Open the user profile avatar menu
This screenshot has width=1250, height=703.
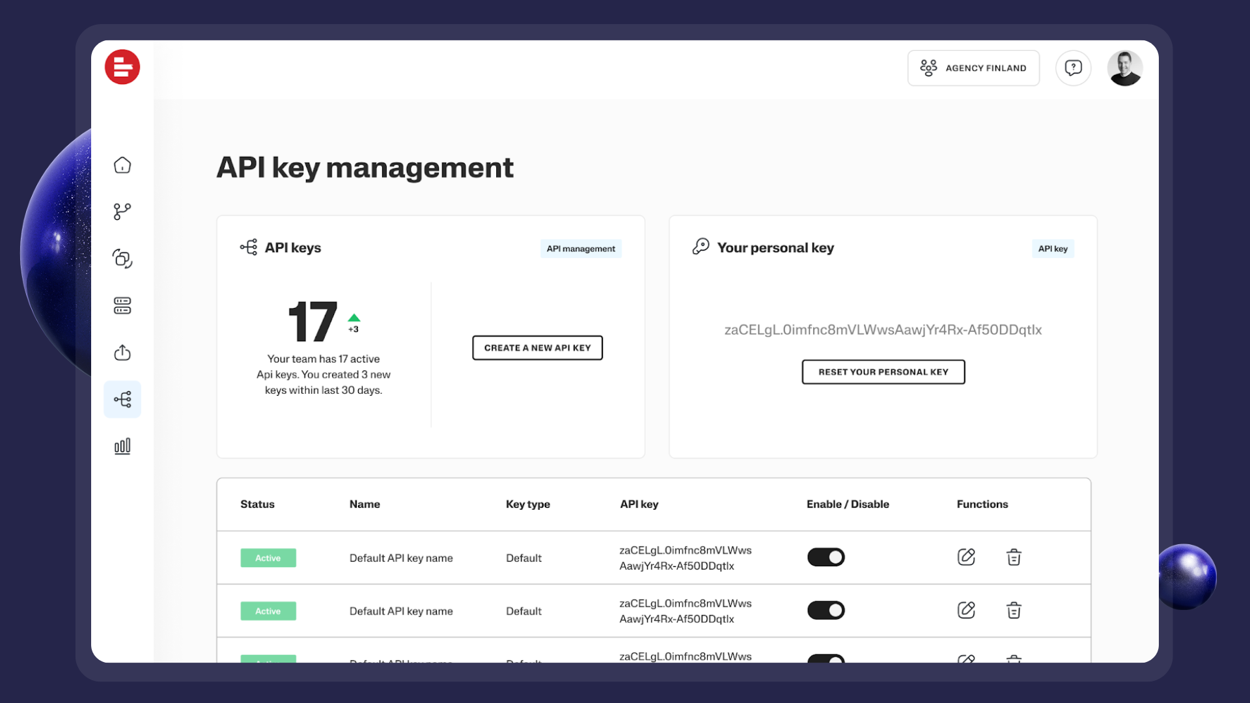coord(1124,68)
